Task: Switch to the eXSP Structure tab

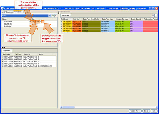Action: (7, 12)
